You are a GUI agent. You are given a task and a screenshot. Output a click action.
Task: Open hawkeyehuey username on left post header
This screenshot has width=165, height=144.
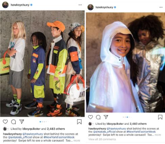pos(20,5)
